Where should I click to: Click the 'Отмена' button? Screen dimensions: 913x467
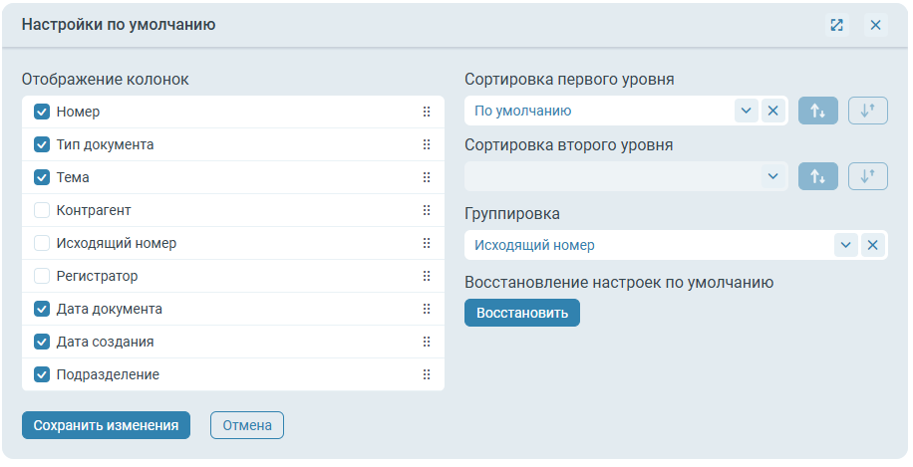click(x=247, y=425)
